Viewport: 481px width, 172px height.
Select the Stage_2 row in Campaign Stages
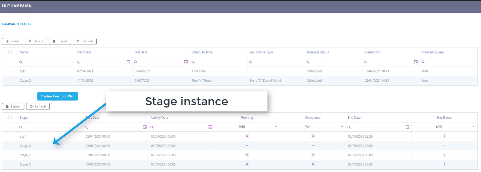[x=25, y=81]
